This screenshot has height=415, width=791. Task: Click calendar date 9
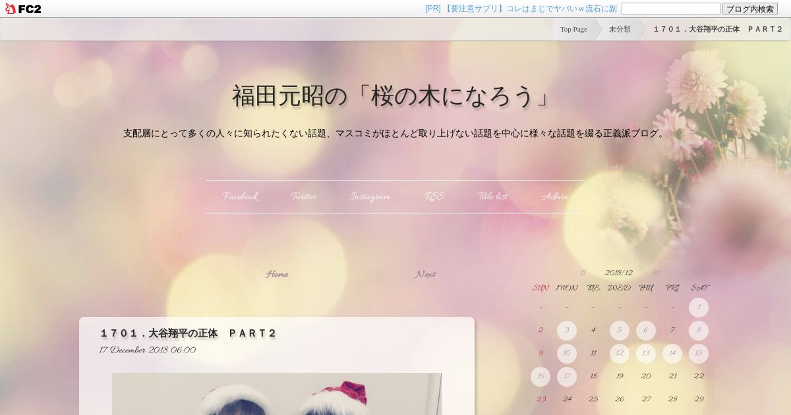pyautogui.click(x=541, y=354)
